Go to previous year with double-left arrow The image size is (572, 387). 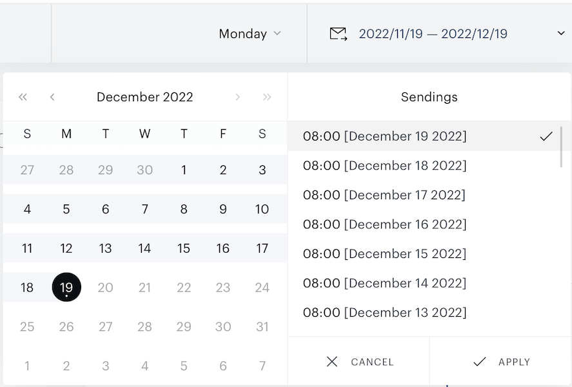(x=23, y=97)
